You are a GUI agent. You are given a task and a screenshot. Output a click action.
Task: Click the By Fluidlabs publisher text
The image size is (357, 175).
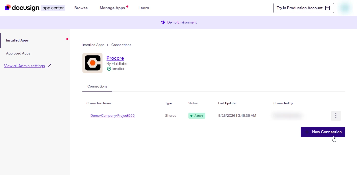(x=117, y=64)
